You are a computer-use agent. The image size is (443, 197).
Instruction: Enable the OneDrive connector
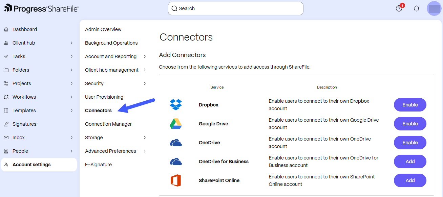(410, 143)
